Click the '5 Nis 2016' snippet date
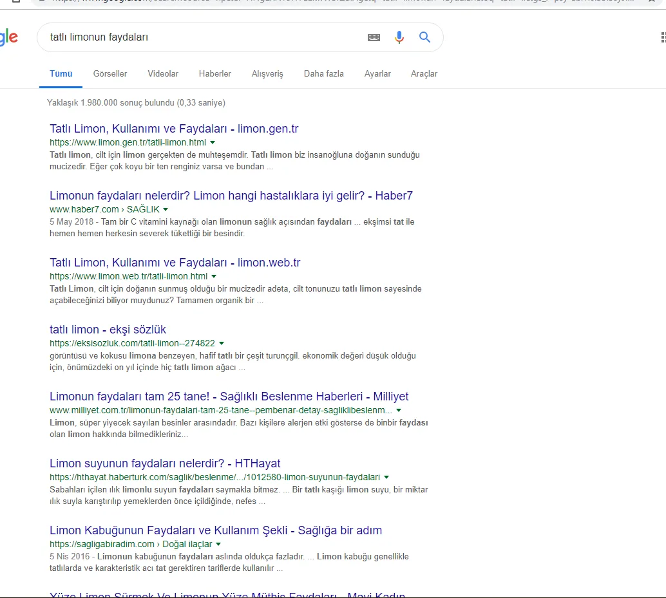Viewport: 666px width, 598px height. click(70, 557)
